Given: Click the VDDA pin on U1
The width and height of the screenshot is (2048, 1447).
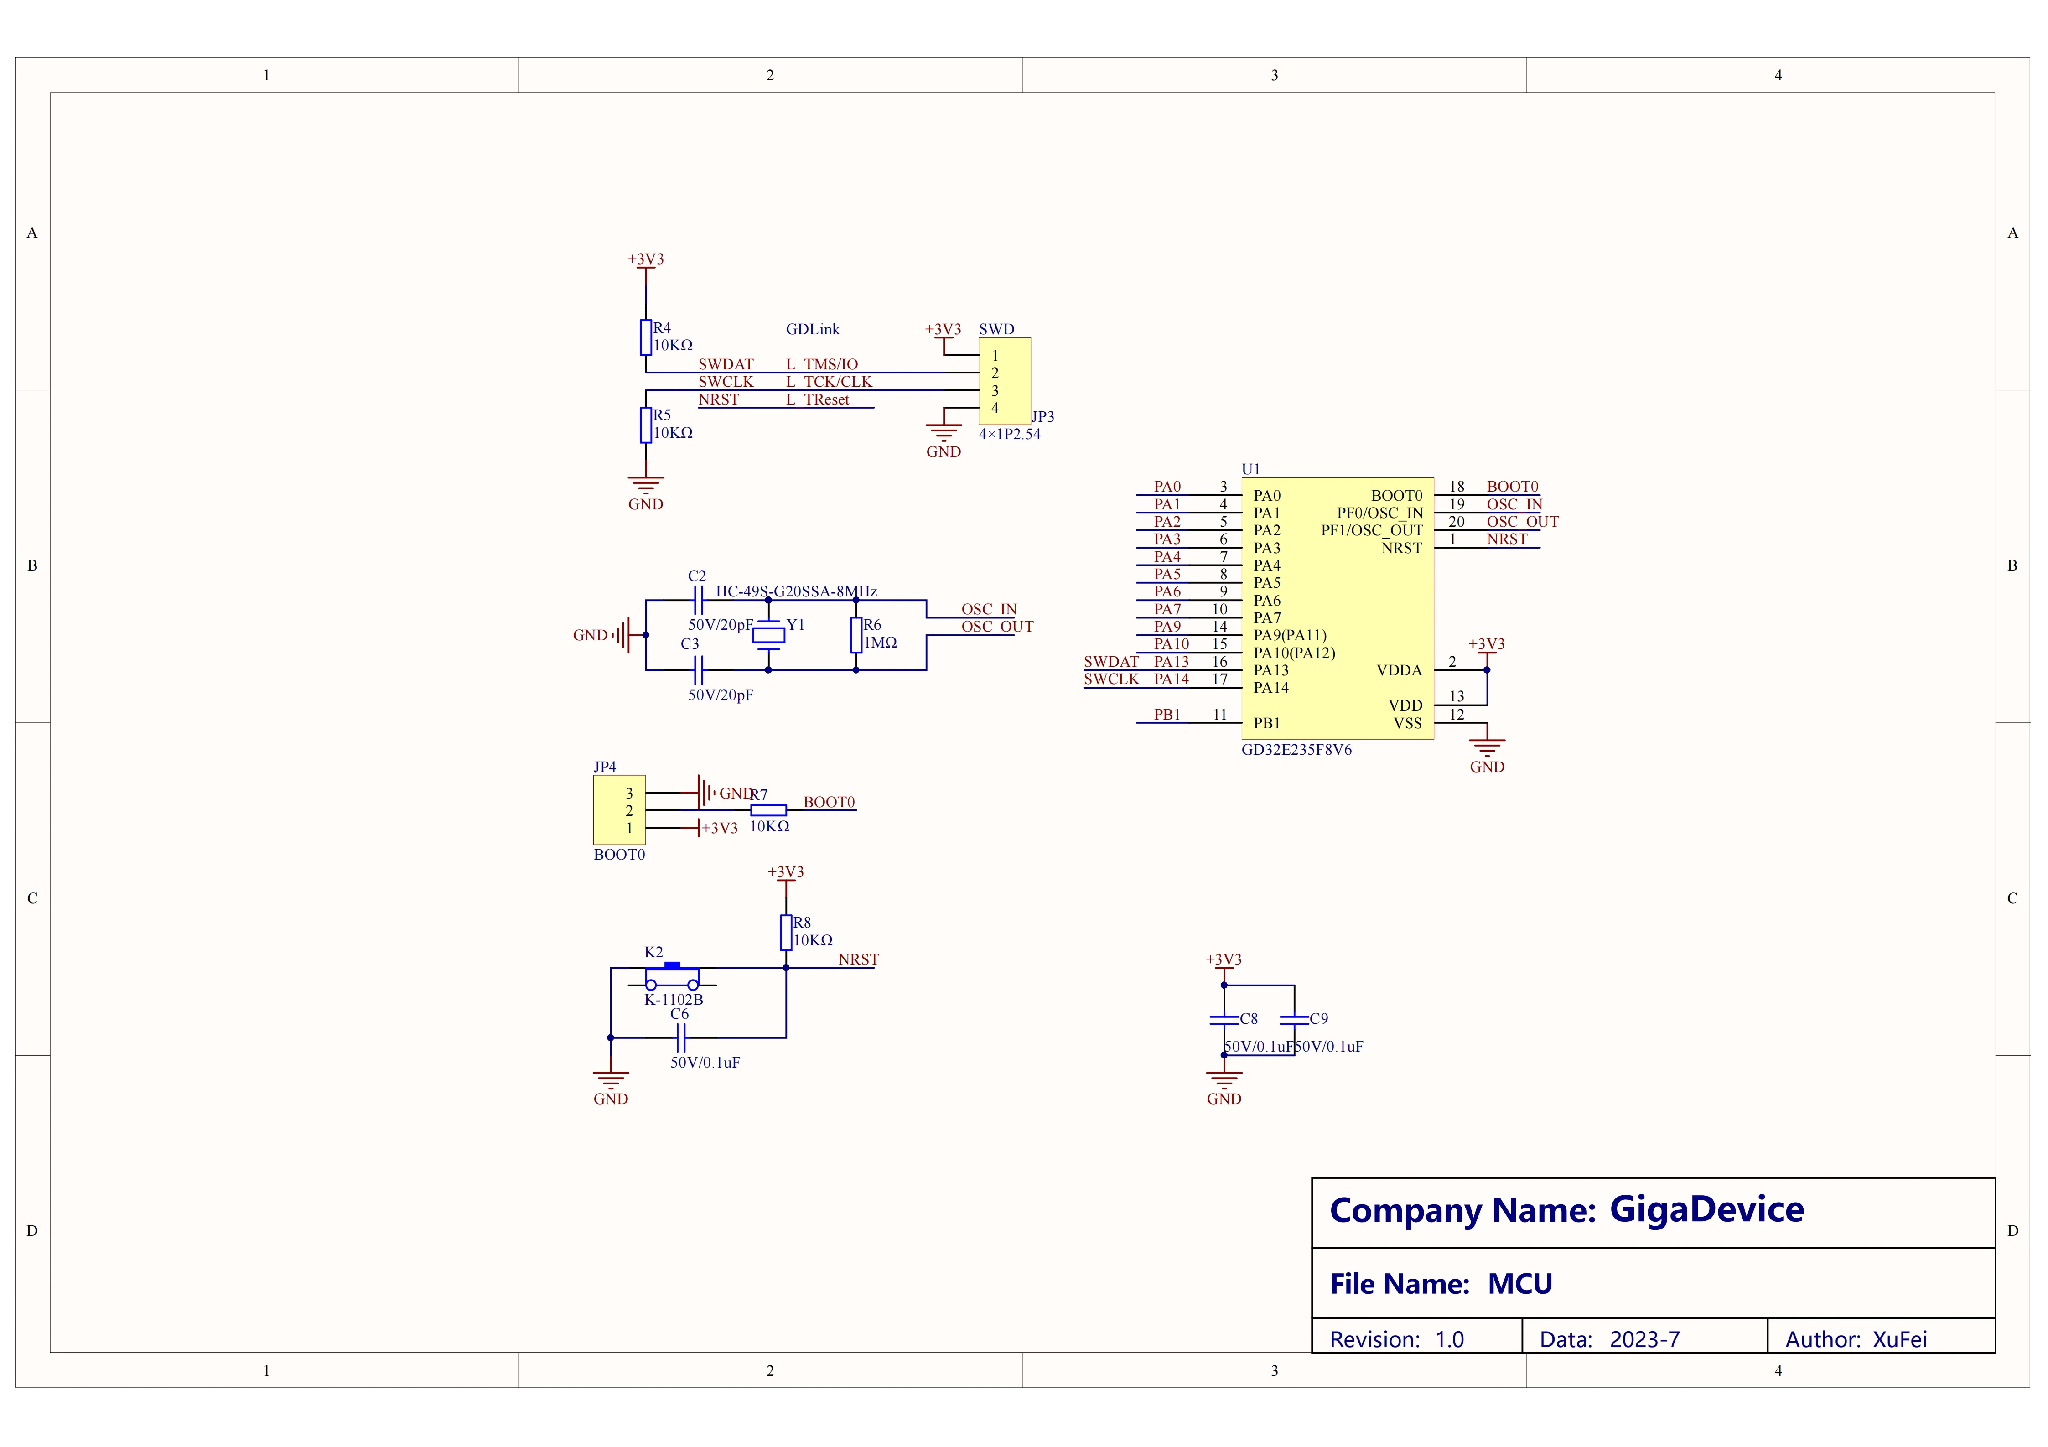Looking at the screenshot, I should (x=1399, y=671).
